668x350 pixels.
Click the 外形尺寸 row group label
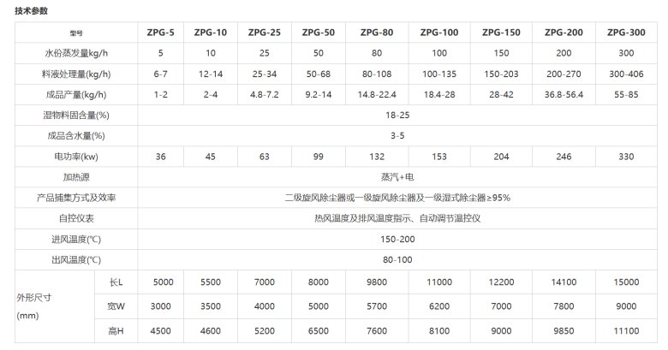[x=34, y=298]
